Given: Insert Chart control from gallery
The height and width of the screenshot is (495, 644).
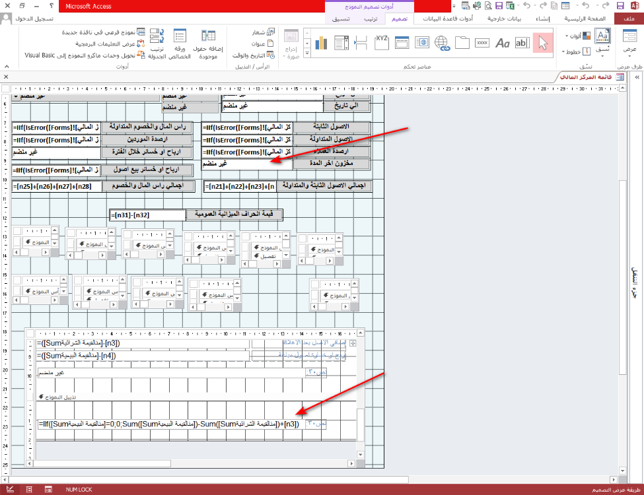Looking at the screenshot, I should click(x=322, y=43).
